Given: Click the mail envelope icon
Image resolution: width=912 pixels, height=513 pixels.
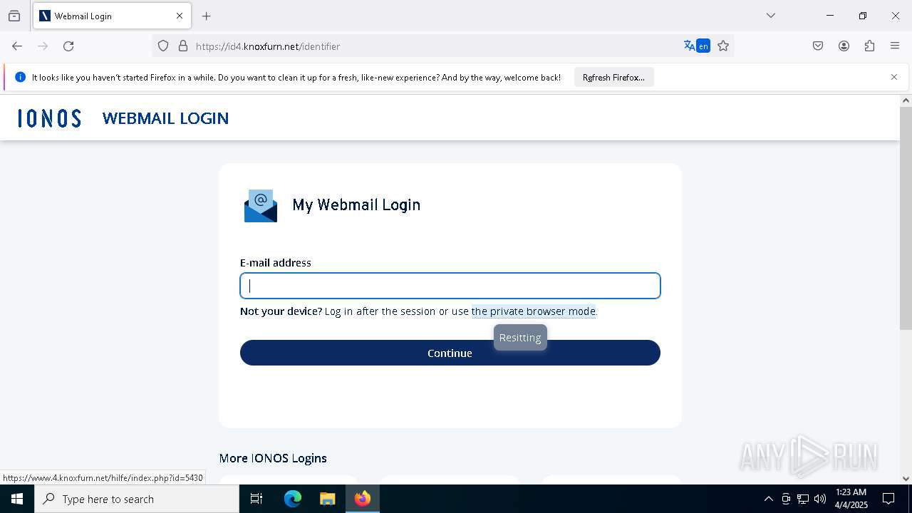Looking at the screenshot, I should (x=261, y=206).
